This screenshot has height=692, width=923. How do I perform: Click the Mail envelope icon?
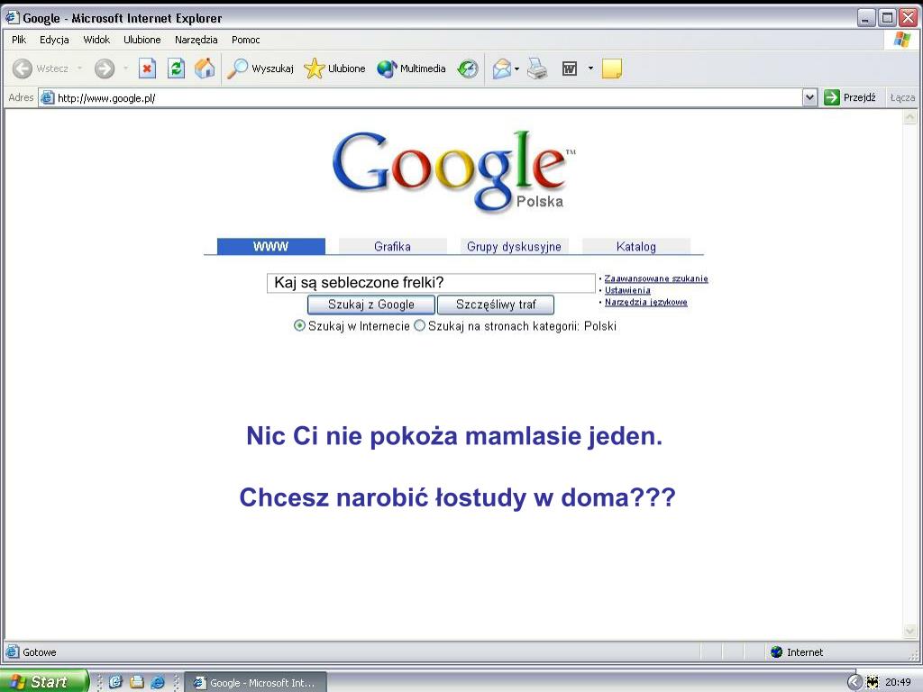point(501,68)
